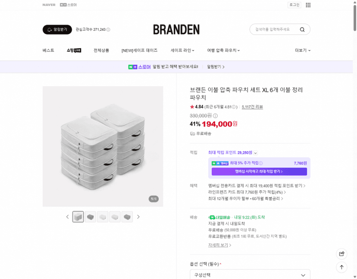357x279 pixels.
Task: Open the 5,117건 리뷰 link
Action: pyautogui.click(x=252, y=107)
